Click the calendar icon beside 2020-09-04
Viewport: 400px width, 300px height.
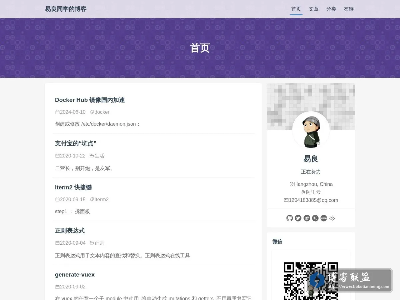coord(57,243)
